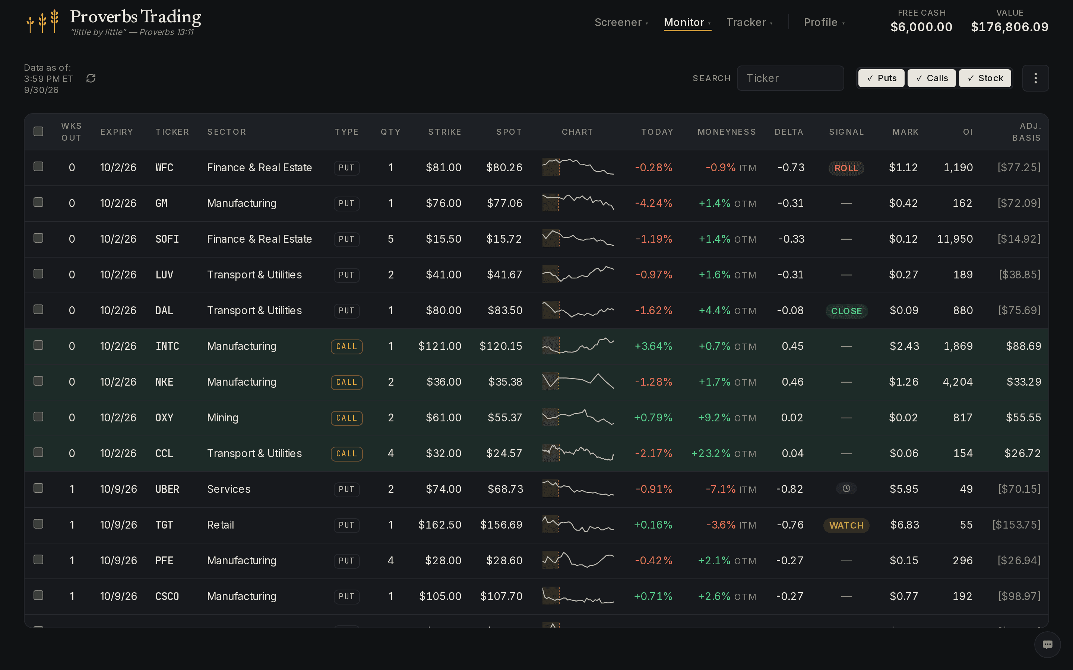The width and height of the screenshot is (1073, 670).
Task: Click the PFE ticker cell
Action: (164, 560)
